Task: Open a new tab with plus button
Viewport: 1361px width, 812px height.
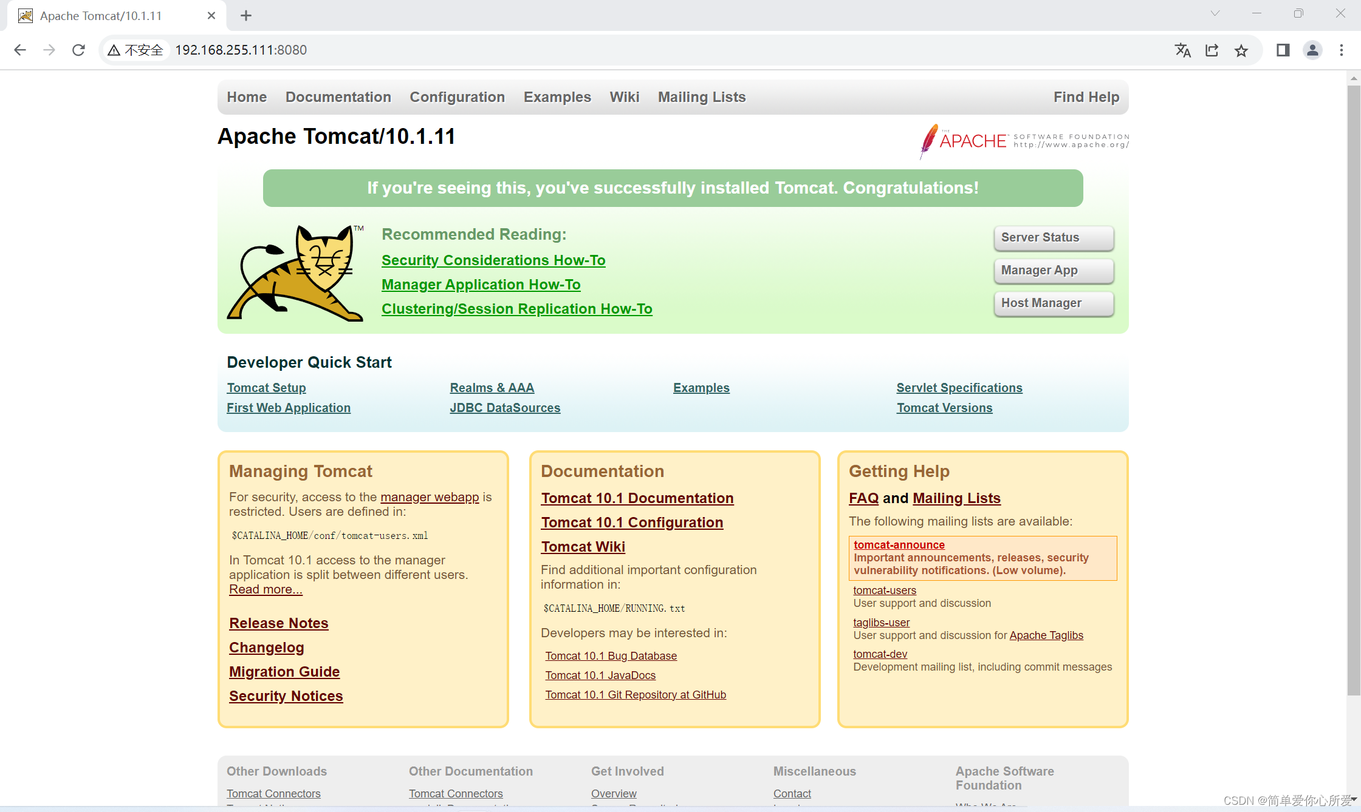Action: (x=246, y=16)
